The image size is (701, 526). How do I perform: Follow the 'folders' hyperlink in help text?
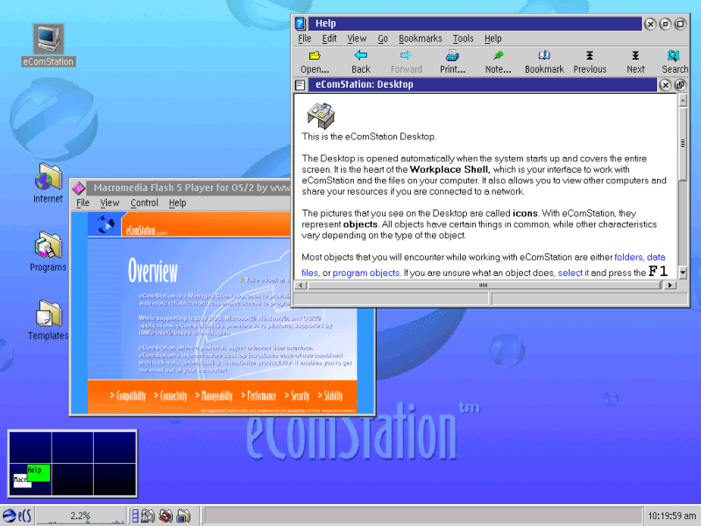pyautogui.click(x=628, y=257)
